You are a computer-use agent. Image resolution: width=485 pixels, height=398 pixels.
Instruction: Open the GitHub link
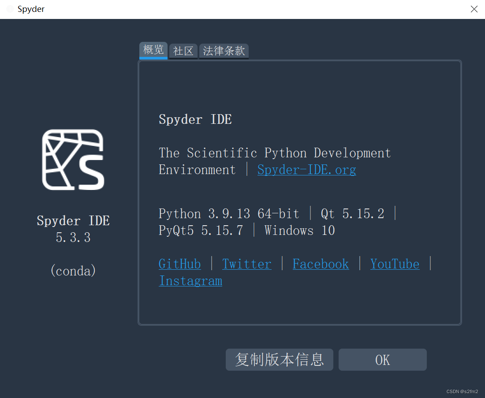[x=180, y=264]
